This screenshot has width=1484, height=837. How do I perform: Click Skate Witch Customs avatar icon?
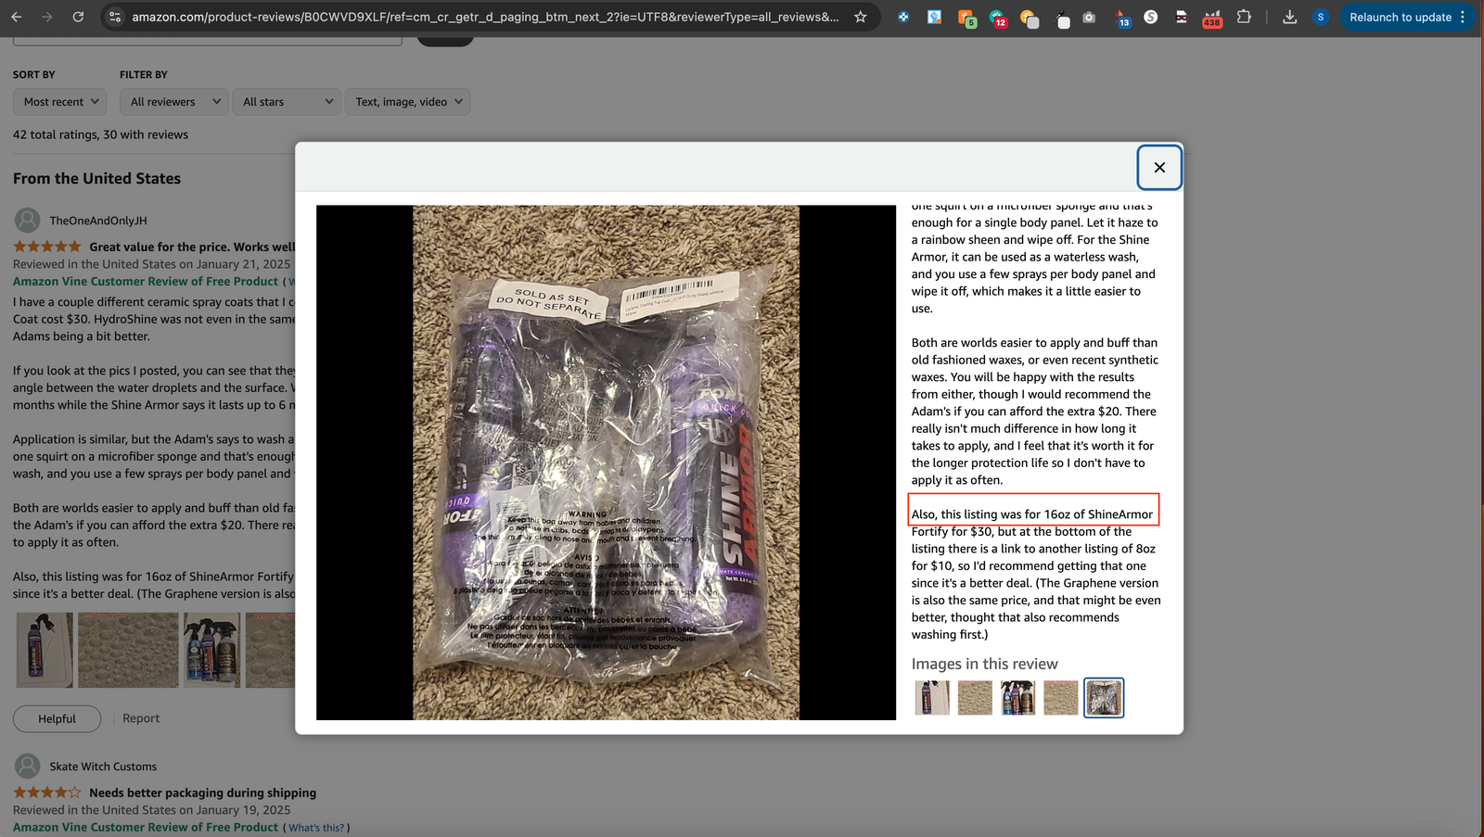(28, 767)
